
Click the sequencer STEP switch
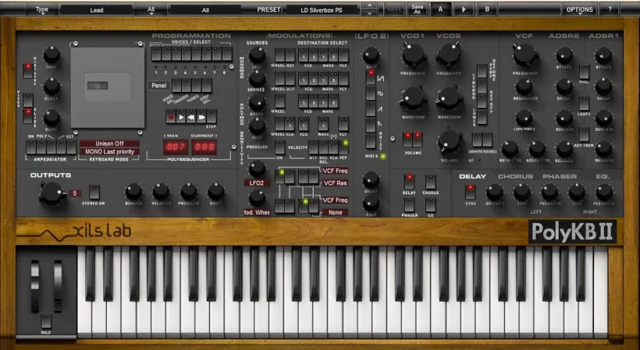tap(212, 116)
